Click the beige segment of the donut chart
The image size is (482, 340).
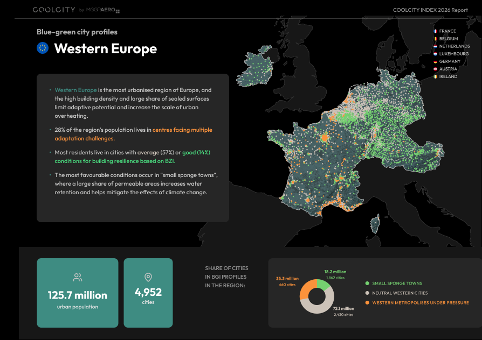point(323,307)
